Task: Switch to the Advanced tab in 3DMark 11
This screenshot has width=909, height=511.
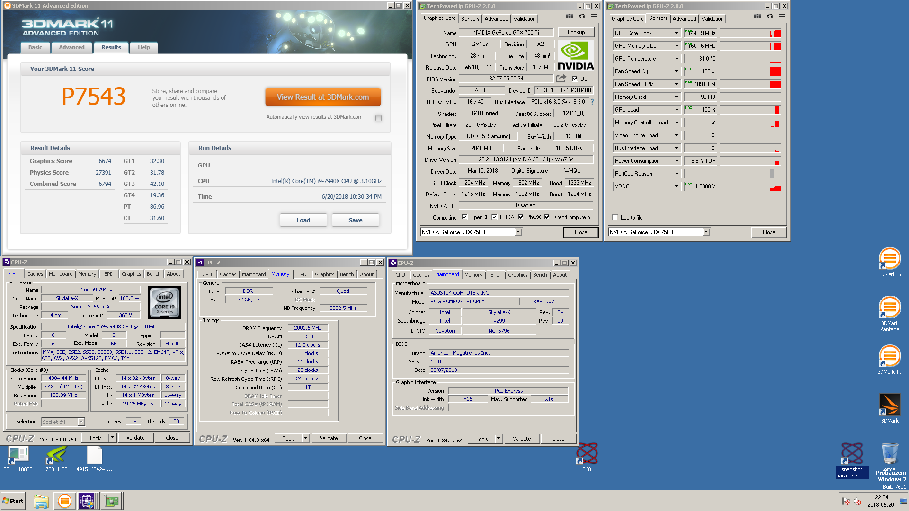Action: point(71,47)
